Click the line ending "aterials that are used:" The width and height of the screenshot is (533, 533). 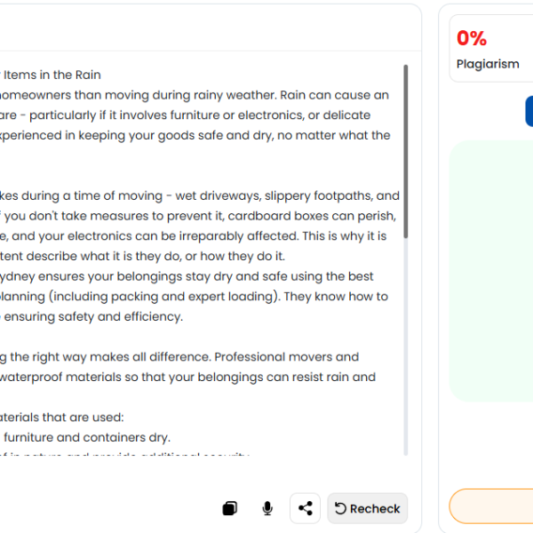click(62, 418)
